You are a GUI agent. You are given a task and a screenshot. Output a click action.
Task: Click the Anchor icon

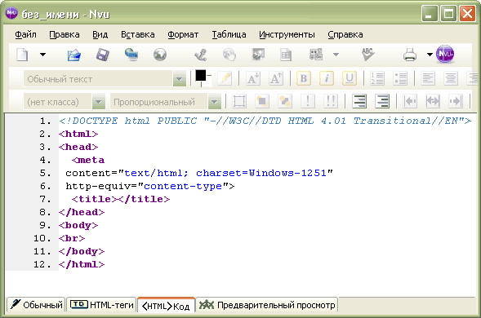201,55
